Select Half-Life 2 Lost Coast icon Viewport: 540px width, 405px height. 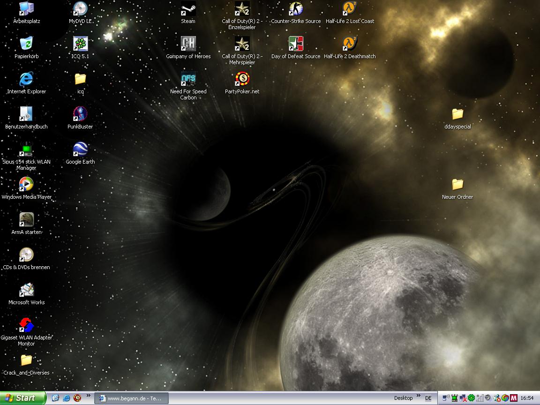[350, 9]
